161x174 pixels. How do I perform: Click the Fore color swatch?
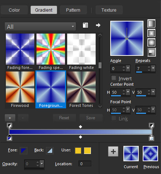point(23,151)
